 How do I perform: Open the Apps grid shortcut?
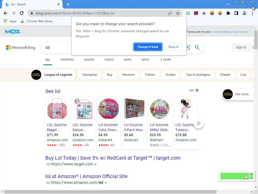tap(10, 21)
